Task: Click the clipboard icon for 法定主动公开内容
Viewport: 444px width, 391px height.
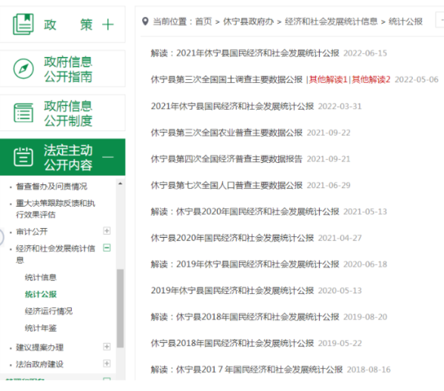Action: 24,157
